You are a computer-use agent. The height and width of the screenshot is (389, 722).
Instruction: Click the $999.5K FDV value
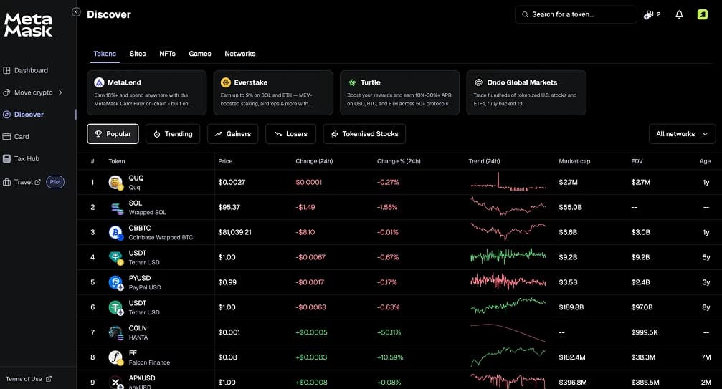click(644, 332)
